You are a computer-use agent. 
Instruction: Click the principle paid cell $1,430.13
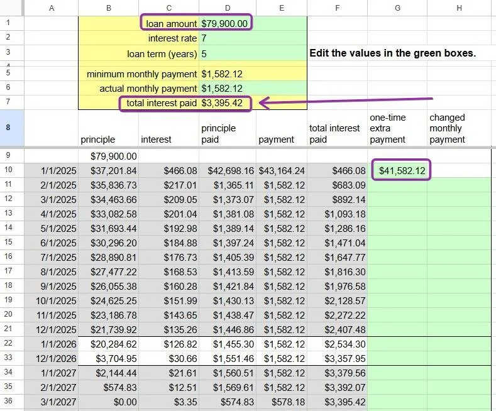(228, 300)
